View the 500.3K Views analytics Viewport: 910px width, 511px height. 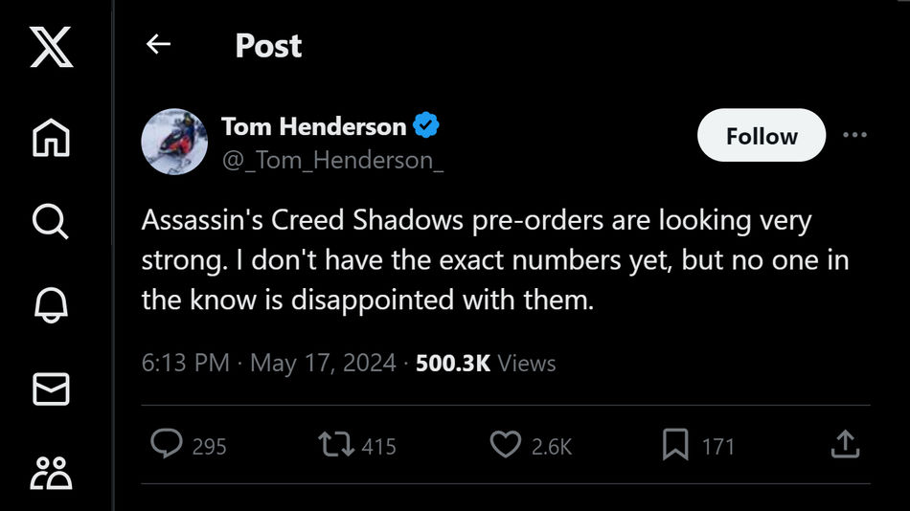coord(486,364)
